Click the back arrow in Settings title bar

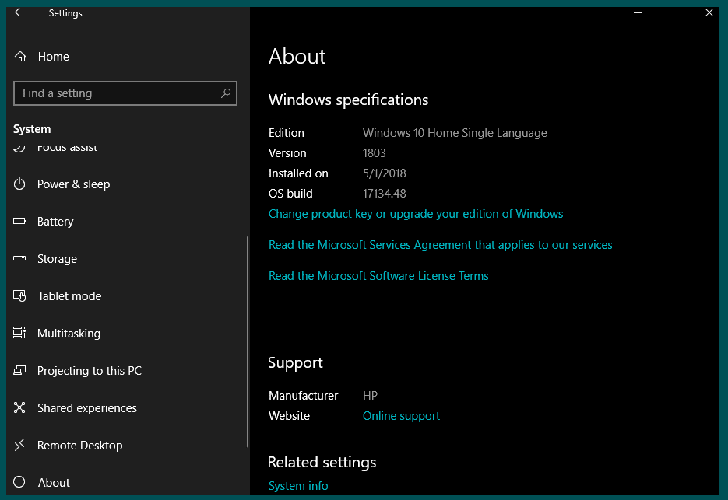click(x=19, y=12)
